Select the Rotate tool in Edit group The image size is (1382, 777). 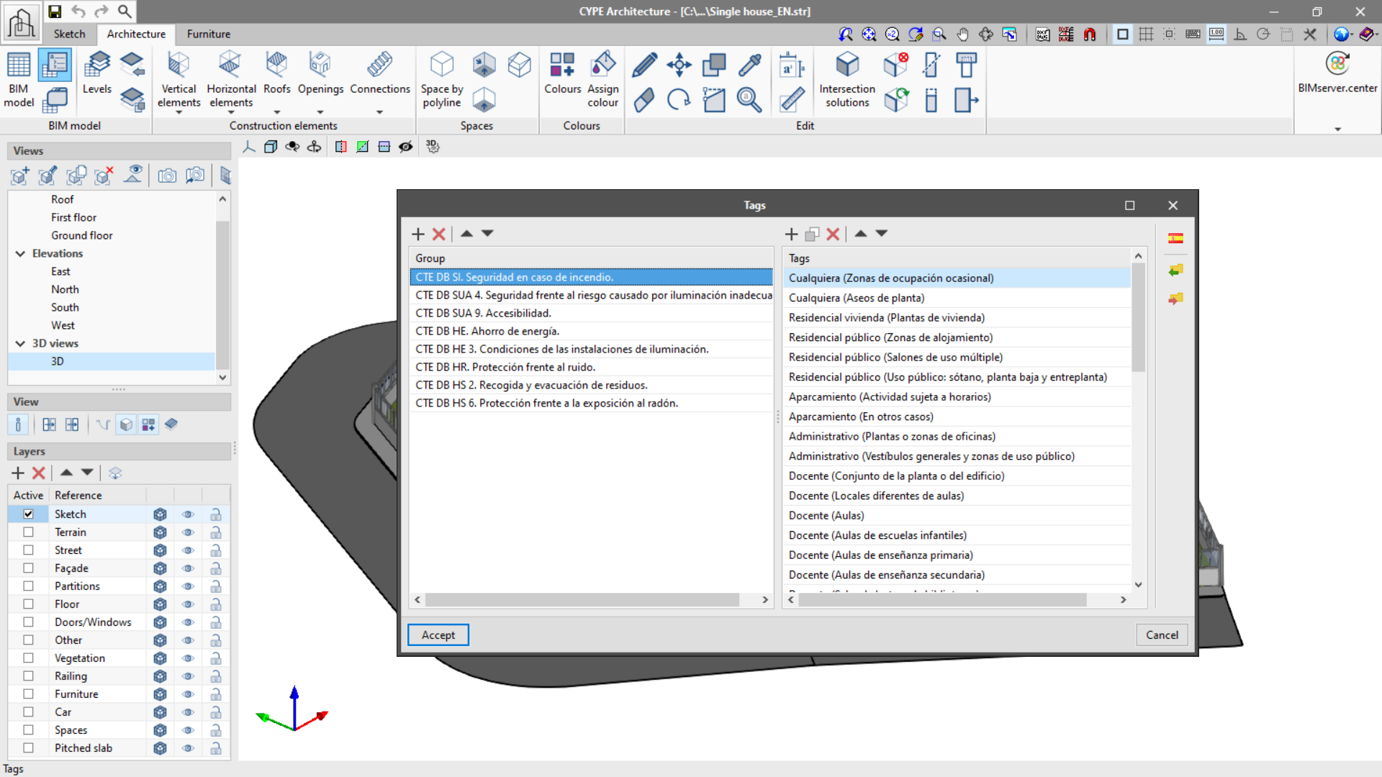click(679, 99)
